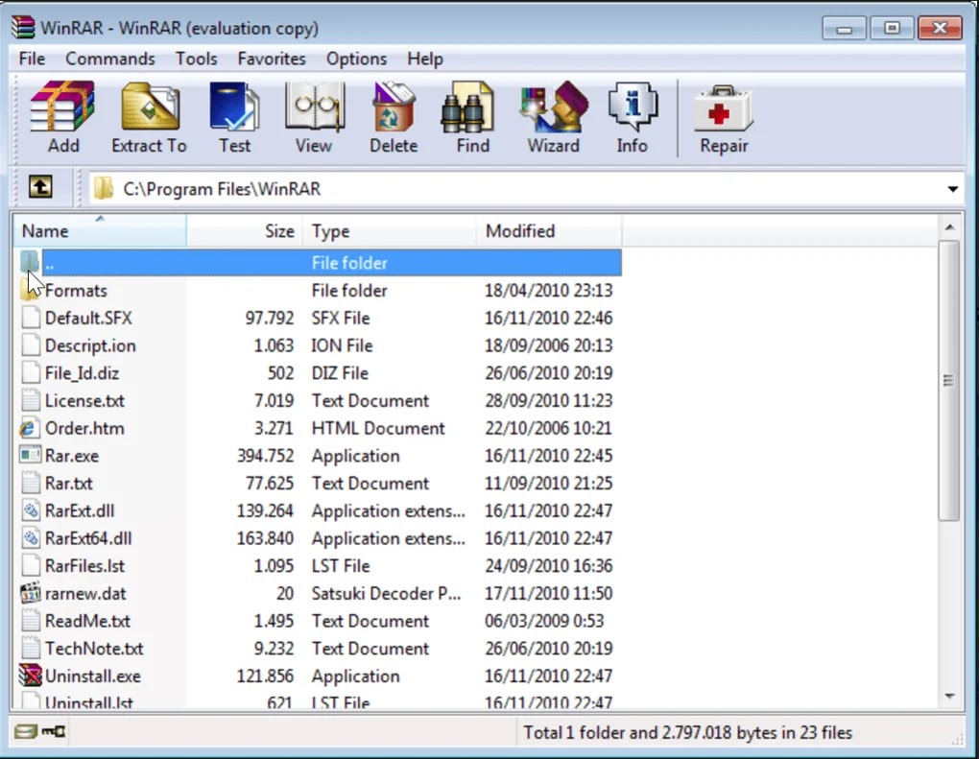Viewport: 979px width, 759px height.
Task: Click the 06/03/2009 0:53 date
Action: tap(544, 621)
